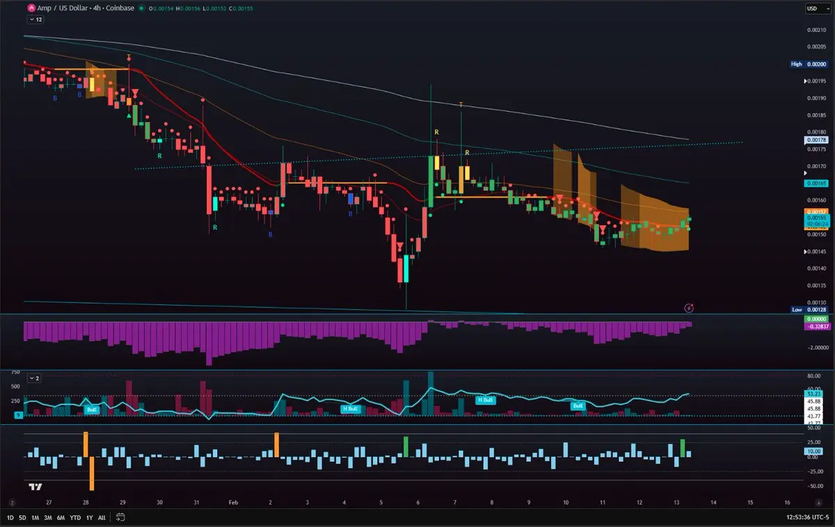The image size is (835, 527).
Task: Click the 27 label on date axis
Action: coord(48,502)
